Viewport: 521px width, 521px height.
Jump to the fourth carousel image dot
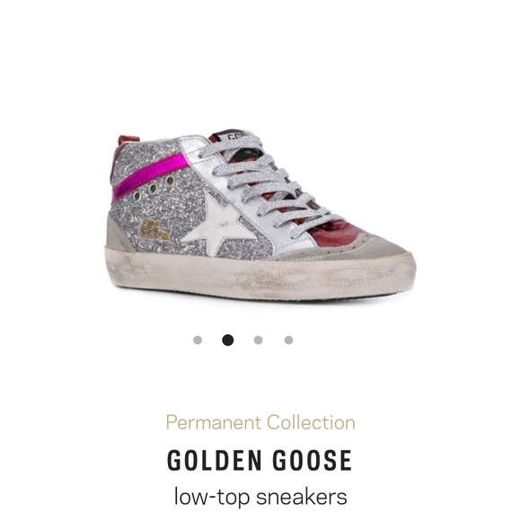click(288, 340)
